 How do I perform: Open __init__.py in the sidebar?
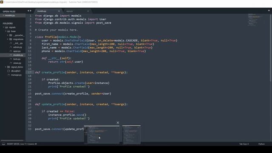[x=18, y=43]
